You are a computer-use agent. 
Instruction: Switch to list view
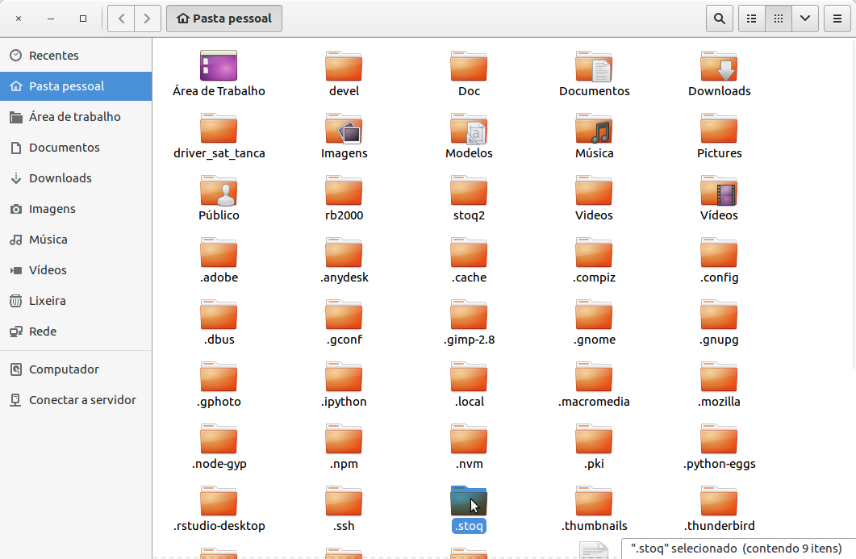(752, 19)
